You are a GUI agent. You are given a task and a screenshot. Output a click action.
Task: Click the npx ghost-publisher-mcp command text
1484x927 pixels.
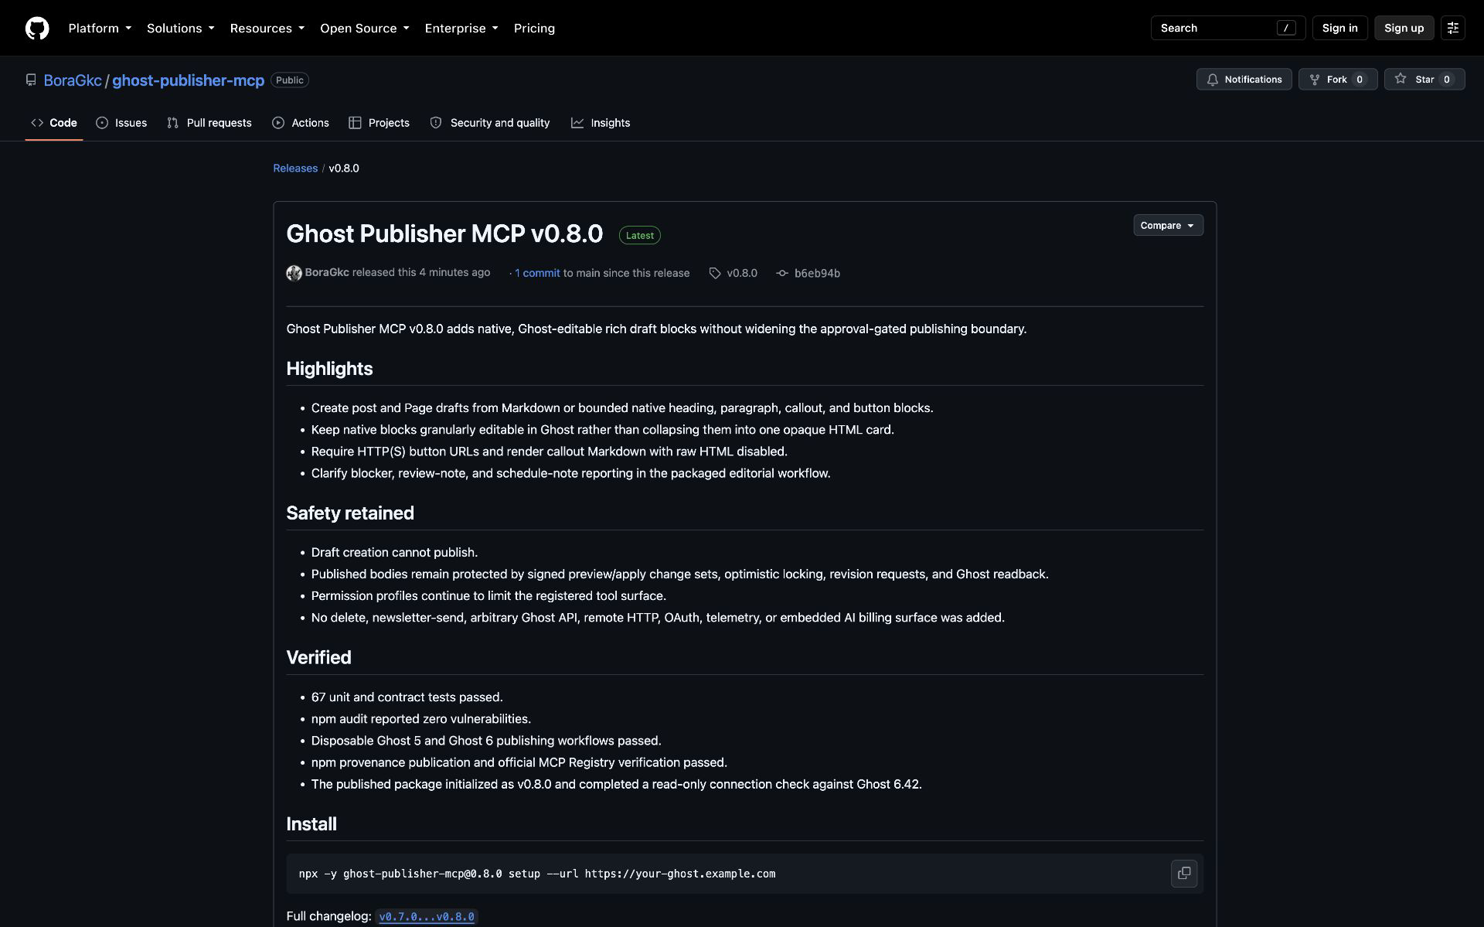pyautogui.click(x=536, y=874)
